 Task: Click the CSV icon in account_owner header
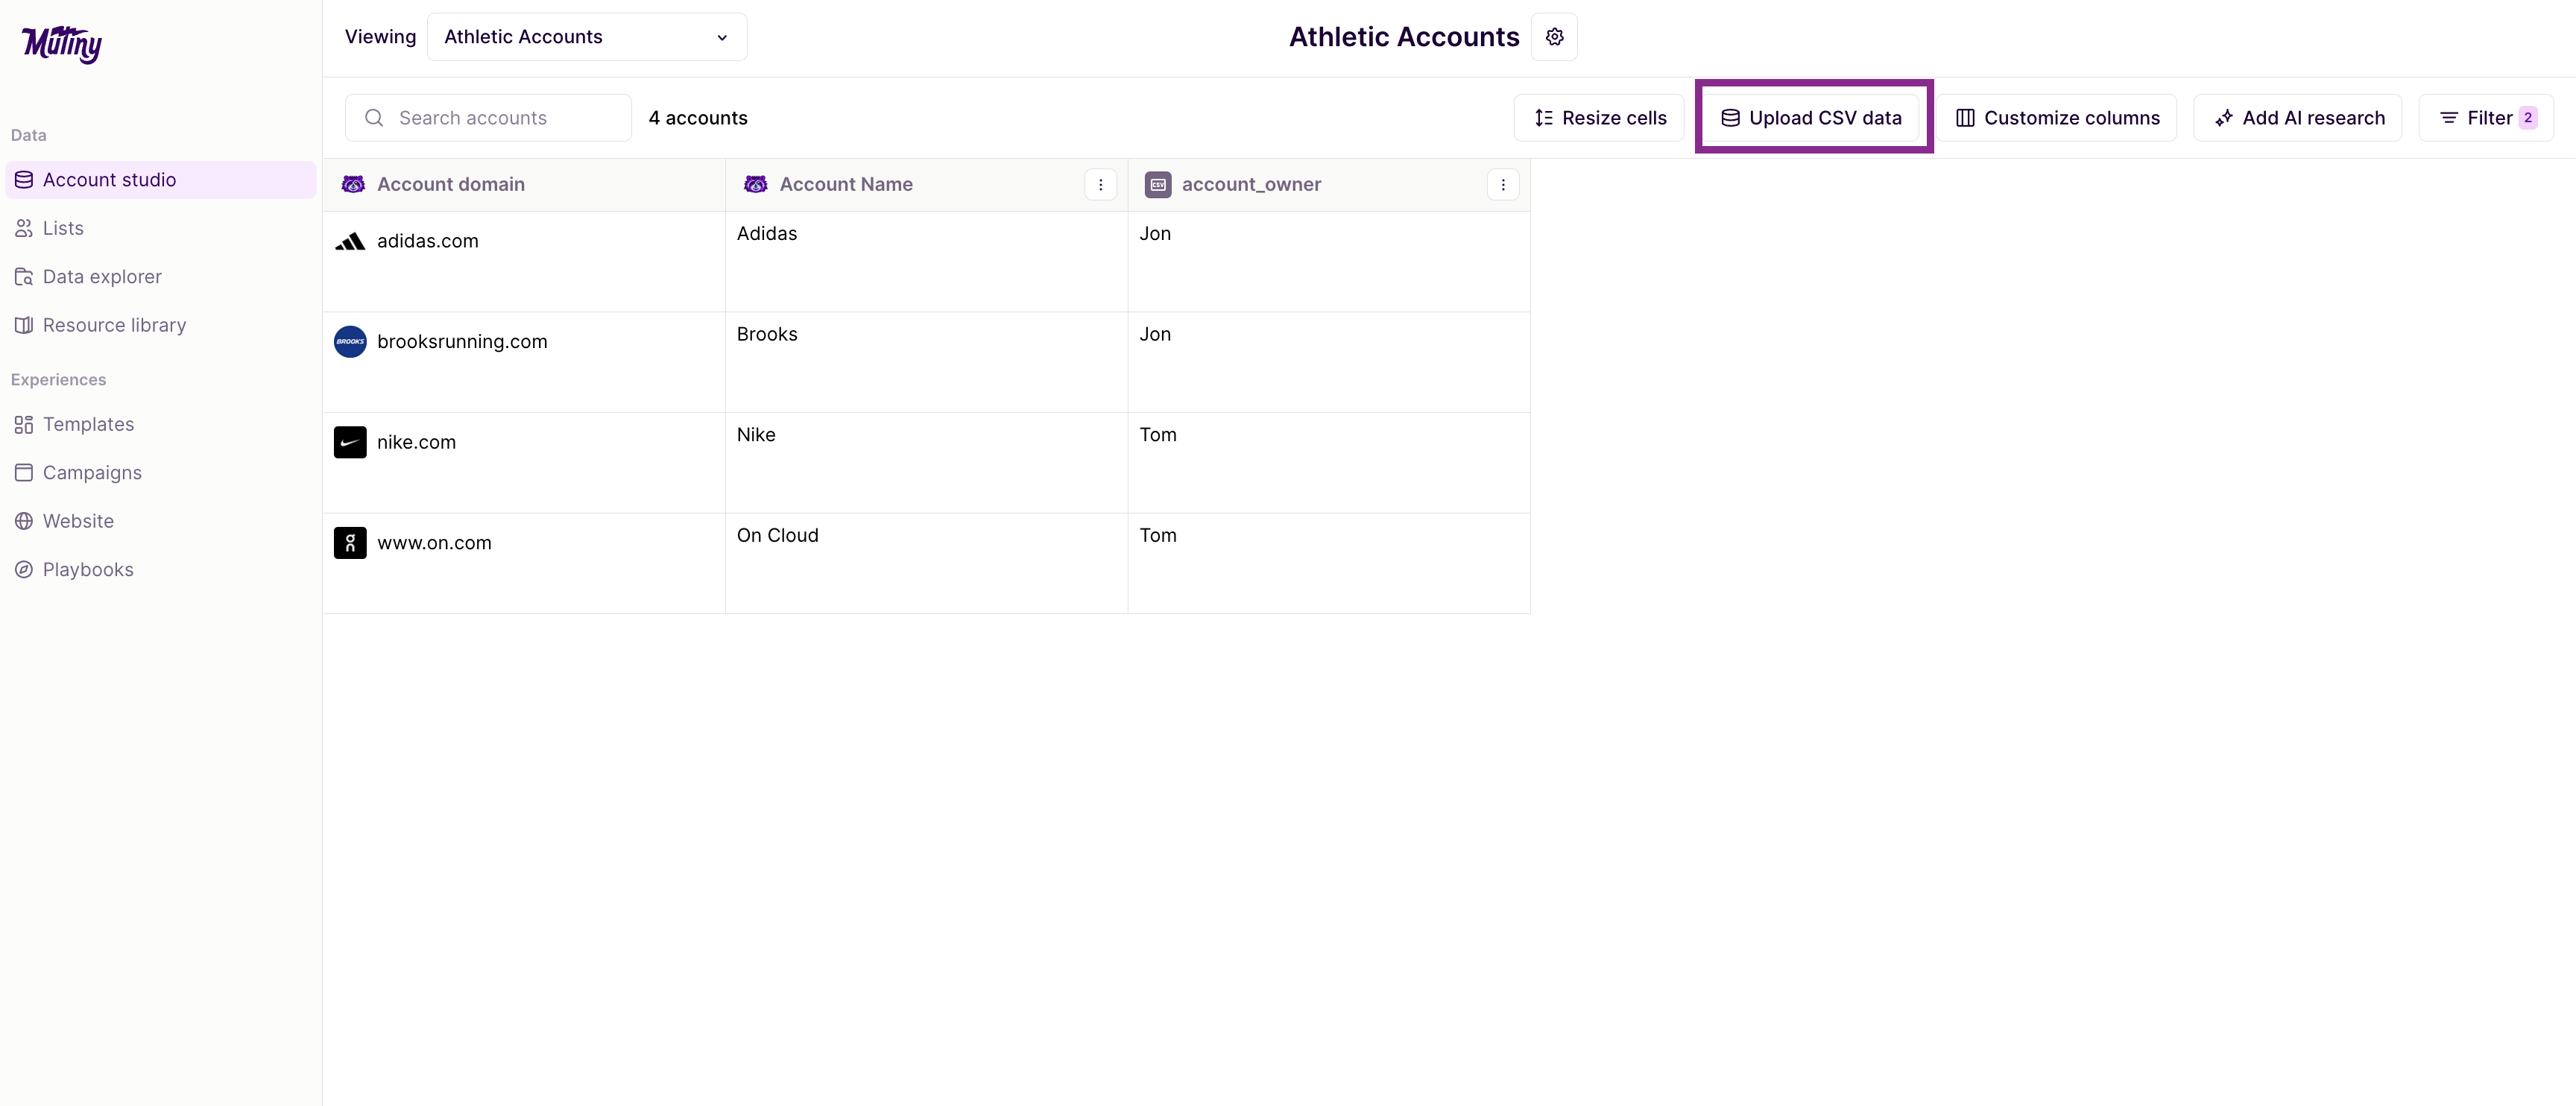click(1158, 184)
